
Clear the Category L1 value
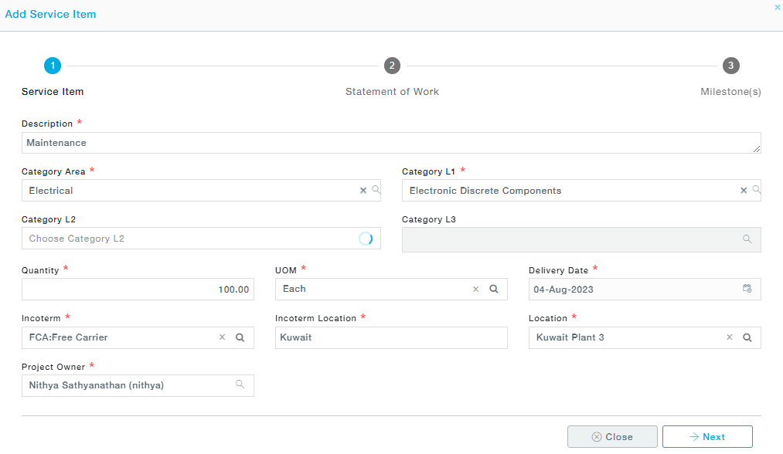(744, 190)
